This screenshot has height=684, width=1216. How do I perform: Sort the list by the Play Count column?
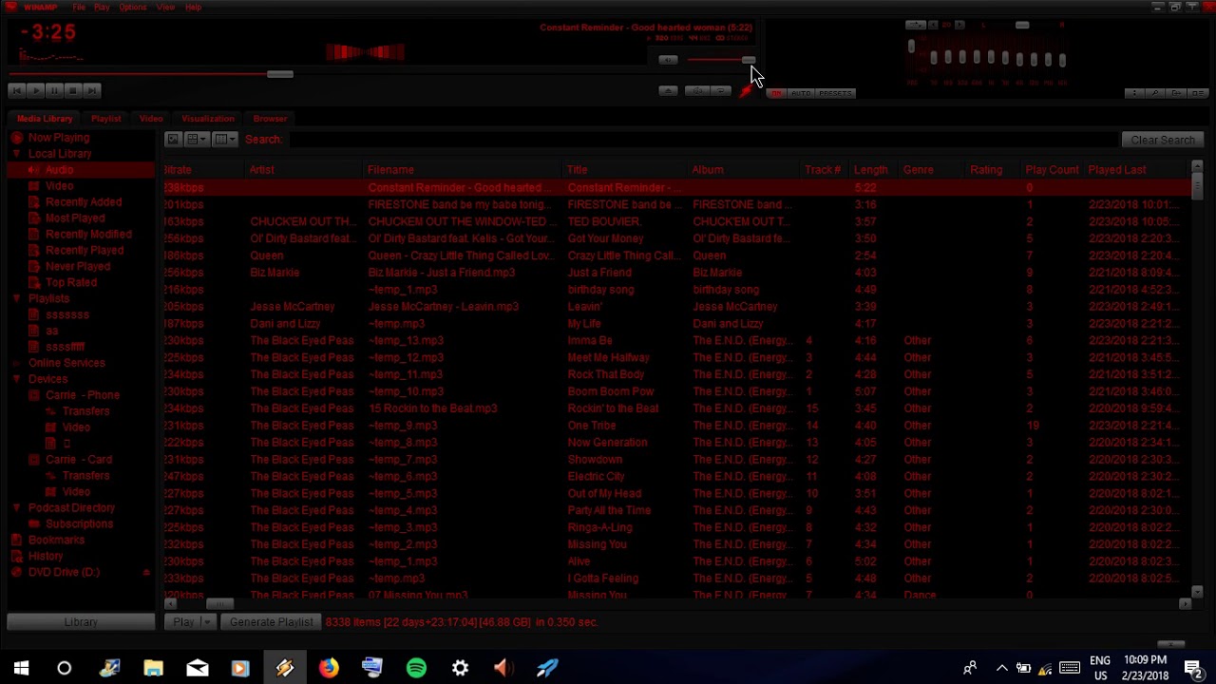1052,170
